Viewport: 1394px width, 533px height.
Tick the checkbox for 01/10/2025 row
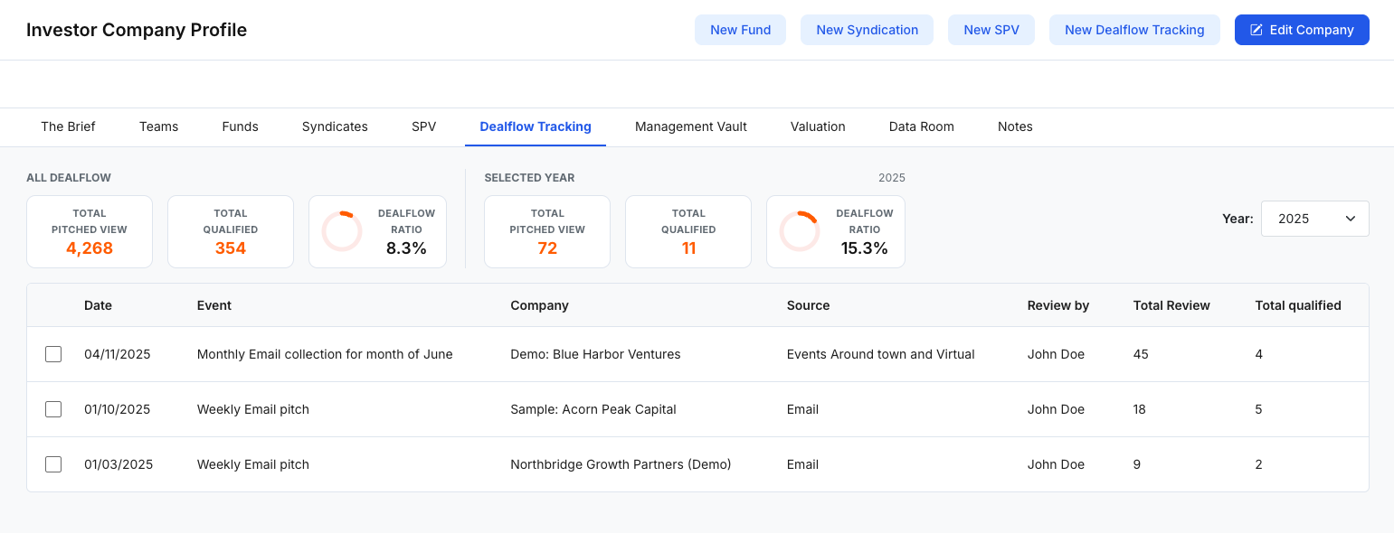coord(53,409)
